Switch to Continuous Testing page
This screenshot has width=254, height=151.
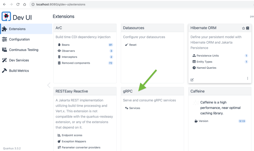pos(23,50)
